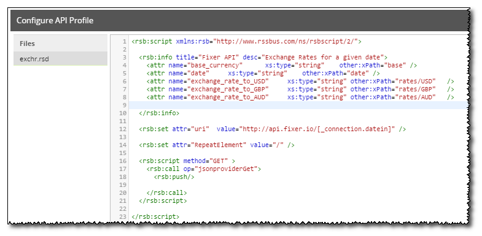Click the exchange_rate_to_GBP attribute line
Screen dimensions: 482x236
[300, 89]
